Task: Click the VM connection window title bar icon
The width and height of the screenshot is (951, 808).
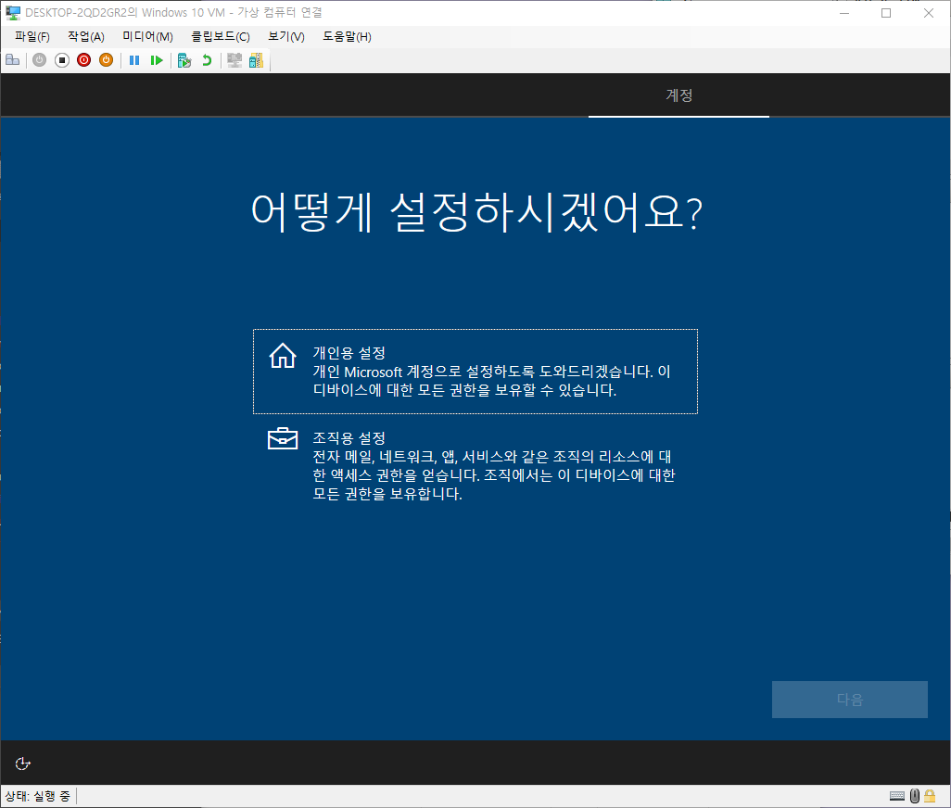Action: [13, 12]
